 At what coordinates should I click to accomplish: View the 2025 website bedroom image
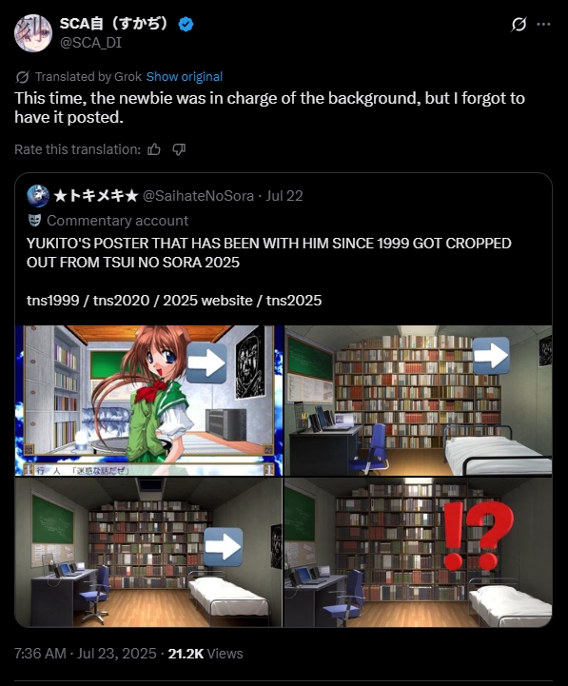point(148,552)
